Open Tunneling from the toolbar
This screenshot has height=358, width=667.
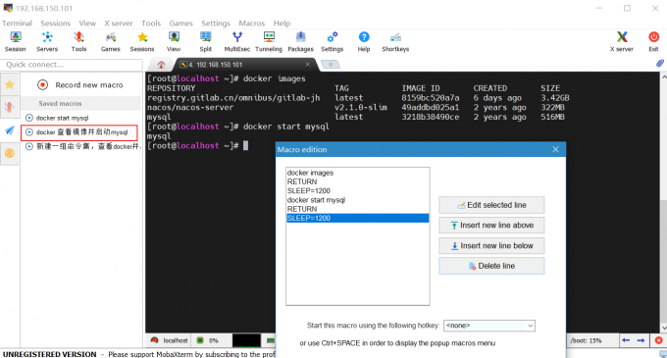coord(269,41)
